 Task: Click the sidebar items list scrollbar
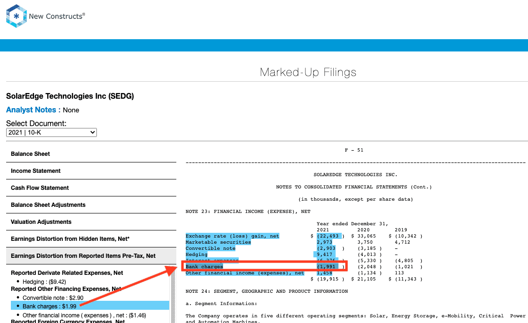click(173, 294)
